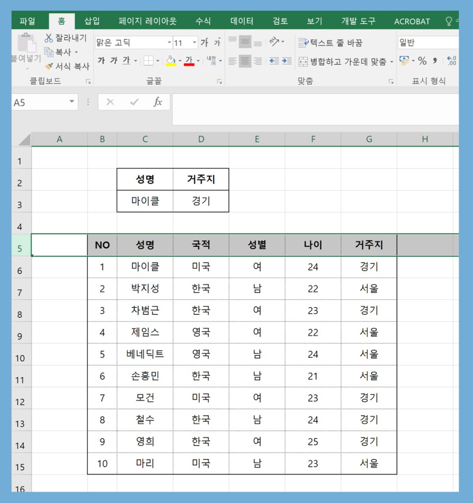
Task: Click the increase decimal icon
Action: [451, 60]
